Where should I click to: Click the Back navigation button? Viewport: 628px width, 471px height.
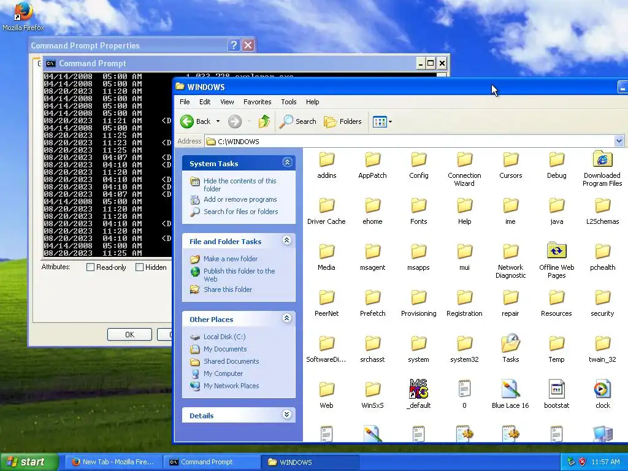[196, 121]
